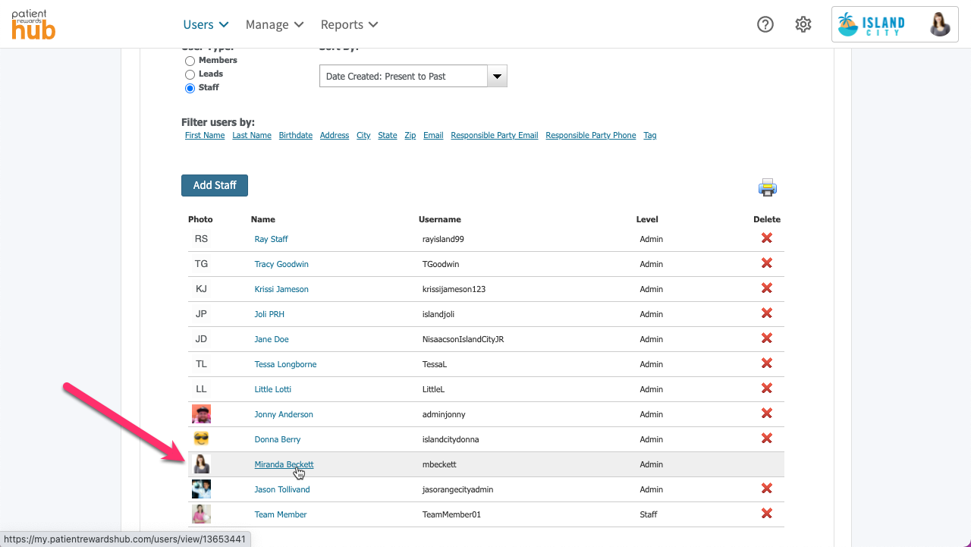Delete Little Lotti with red X
This screenshot has height=547, width=971.
[x=767, y=388]
